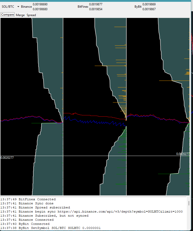The image size is (193, 231).
Task: Click the log scrollbar thumb
Action: coord(189,203)
